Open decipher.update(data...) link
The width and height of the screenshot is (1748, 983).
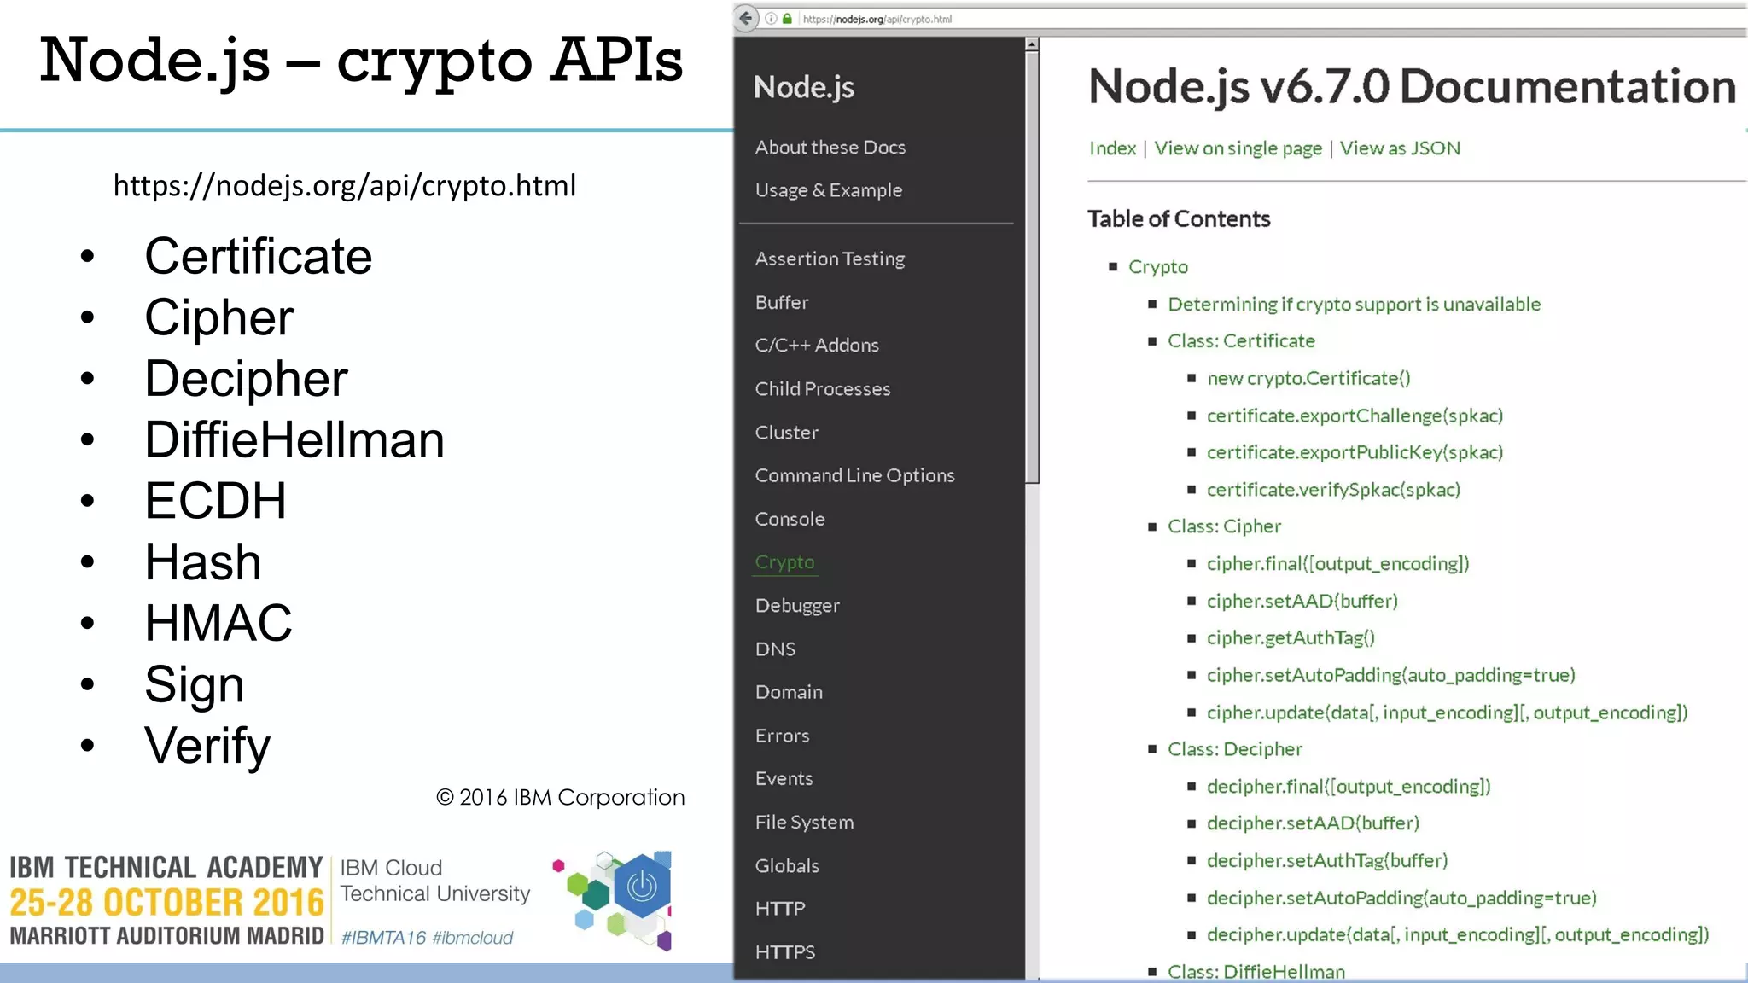1458,935
